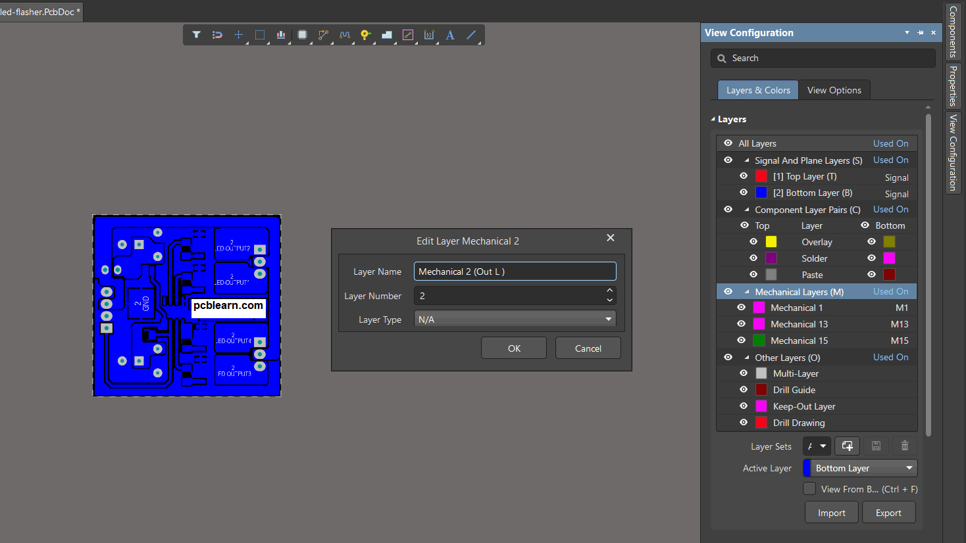Create a new layer set
This screenshot has height=543, width=966.
[x=847, y=446]
